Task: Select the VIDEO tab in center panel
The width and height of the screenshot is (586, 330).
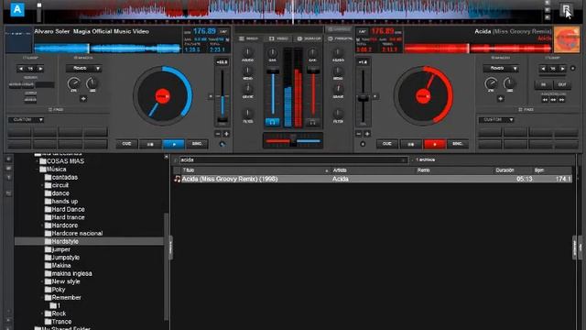Action: point(278,38)
